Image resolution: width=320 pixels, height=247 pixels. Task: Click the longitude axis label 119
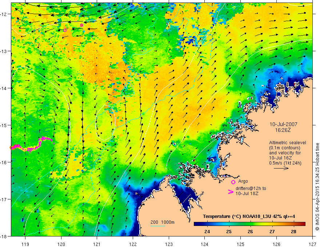click(x=25, y=244)
